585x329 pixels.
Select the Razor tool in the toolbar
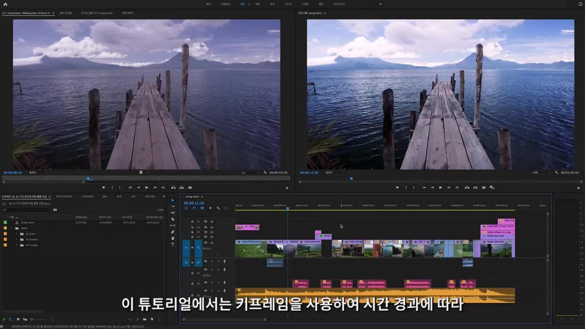[173, 219]
